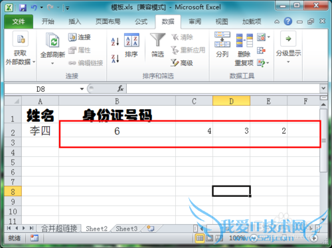Sort descending with Z-A icon

(116, 59)
